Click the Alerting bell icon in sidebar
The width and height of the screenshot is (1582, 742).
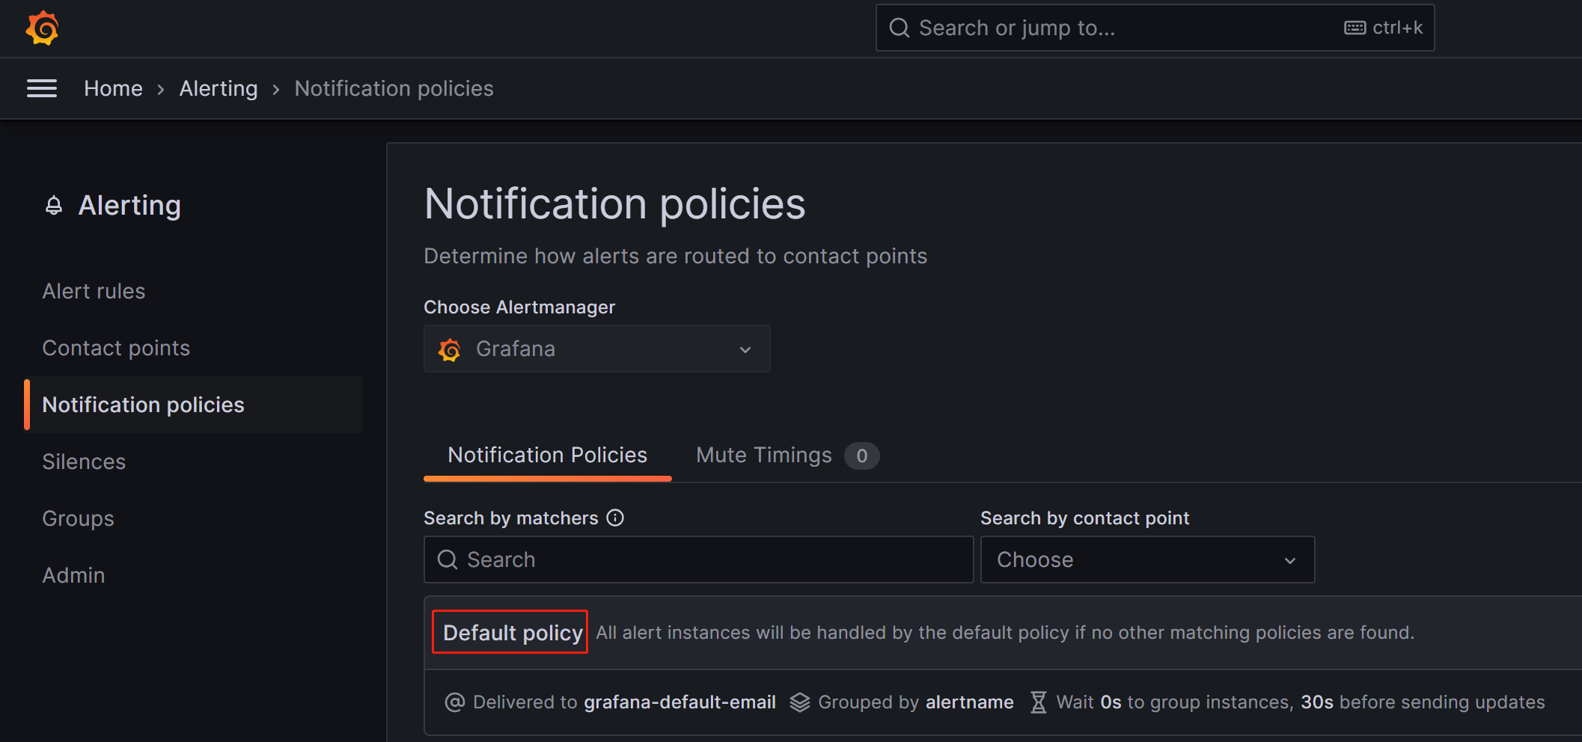[x=54, y=206]
